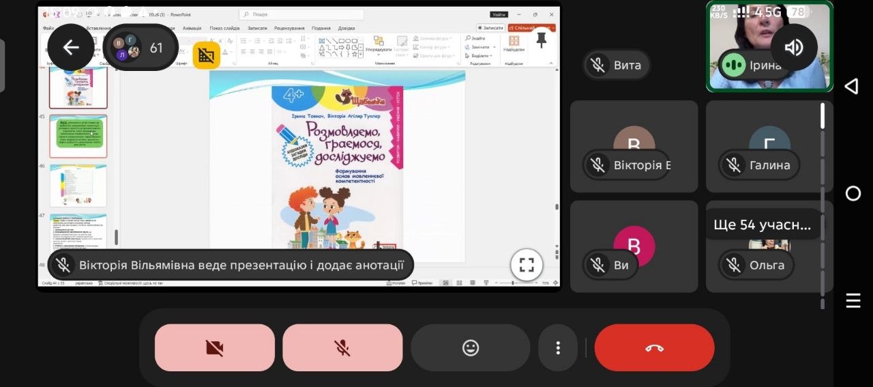Open the Довідка ribbon tab
Viewport: 873px width, 387px height.
pyautogui.click(x=346, y=28)
